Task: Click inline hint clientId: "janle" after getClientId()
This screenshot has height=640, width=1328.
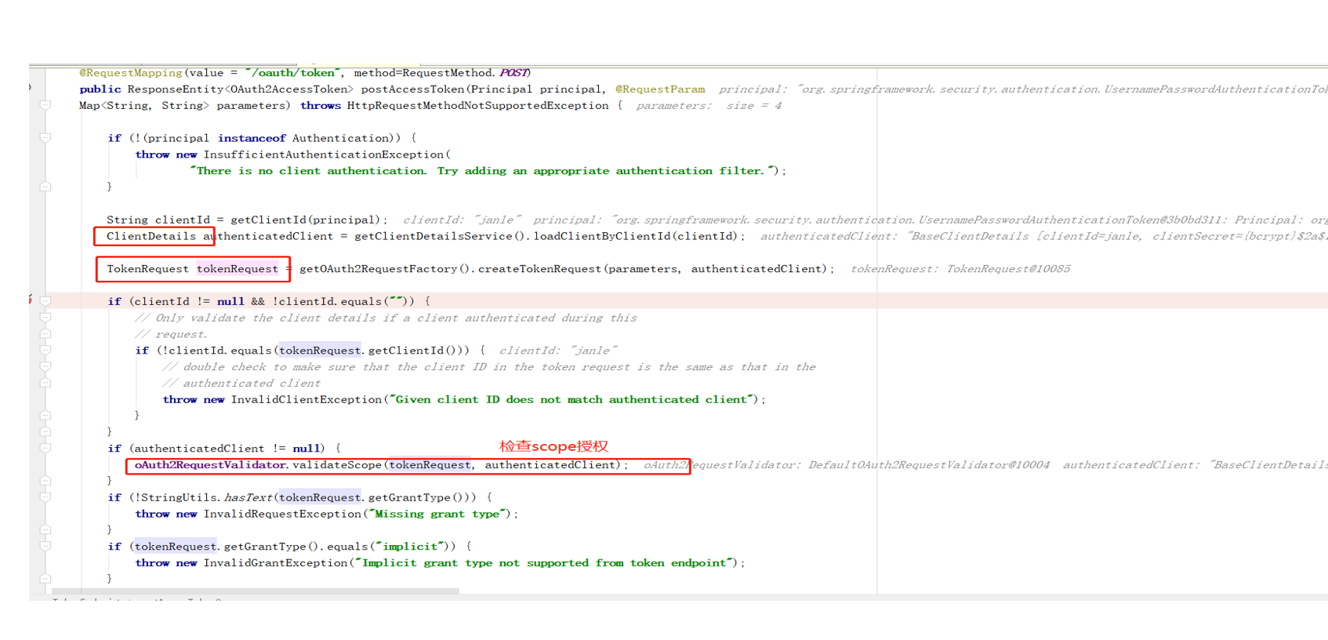Action: tap(558, 351)
